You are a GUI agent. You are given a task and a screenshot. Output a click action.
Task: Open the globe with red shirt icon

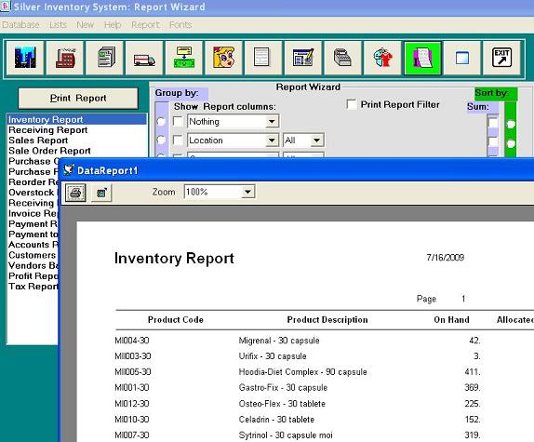point(382,58)
